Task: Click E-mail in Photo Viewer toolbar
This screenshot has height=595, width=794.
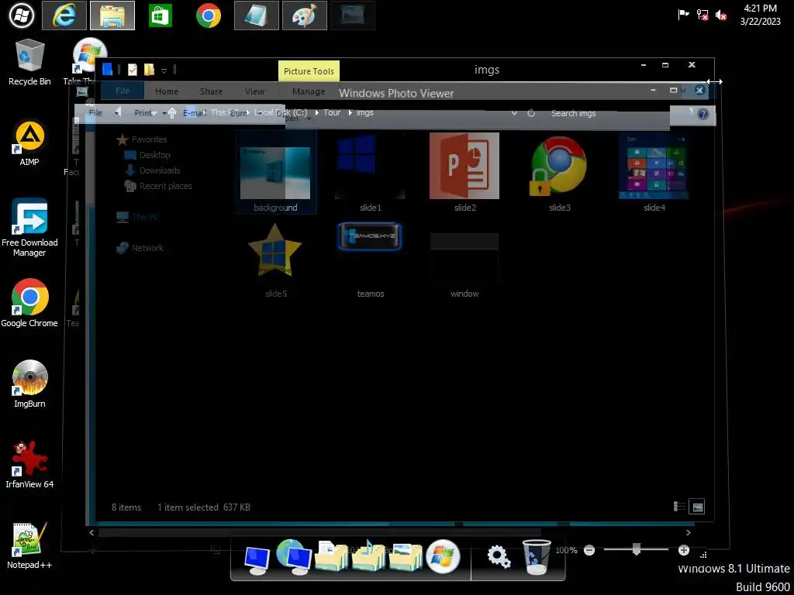Action: pos(194,113)
